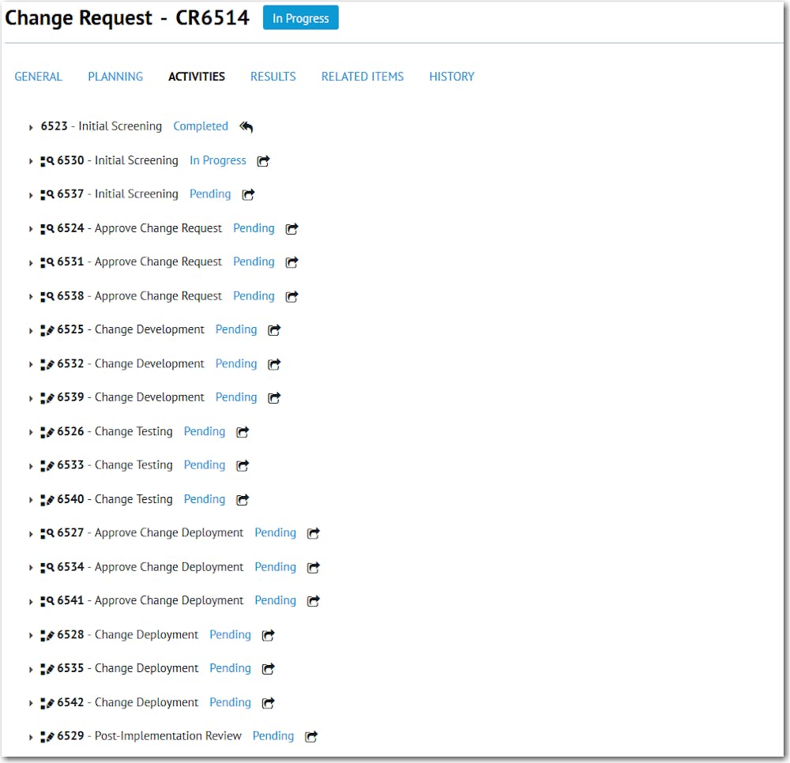Click the forward icon for Change Deployment 6528
The image size is (790, 763).
tap(267, 634)
